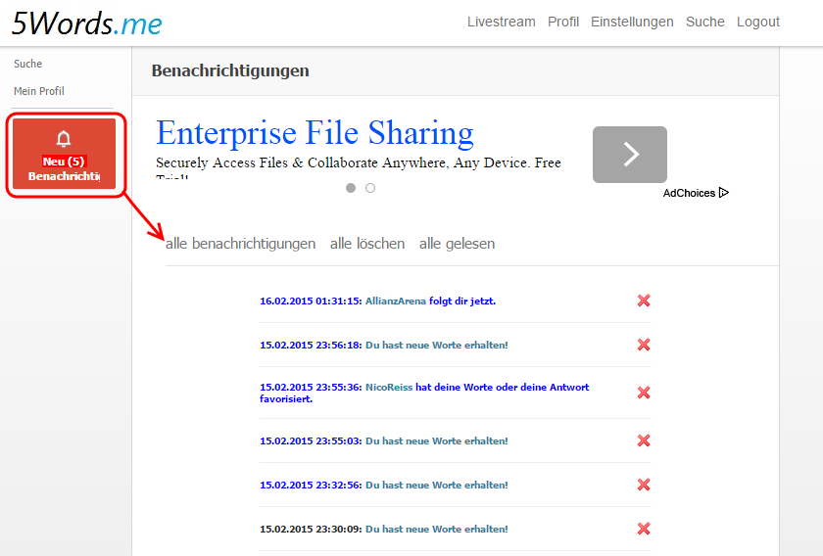Screen dimensions: 823x556
Task: Open the 23:55:03 neue Worte notification
Action: [437, 441]
